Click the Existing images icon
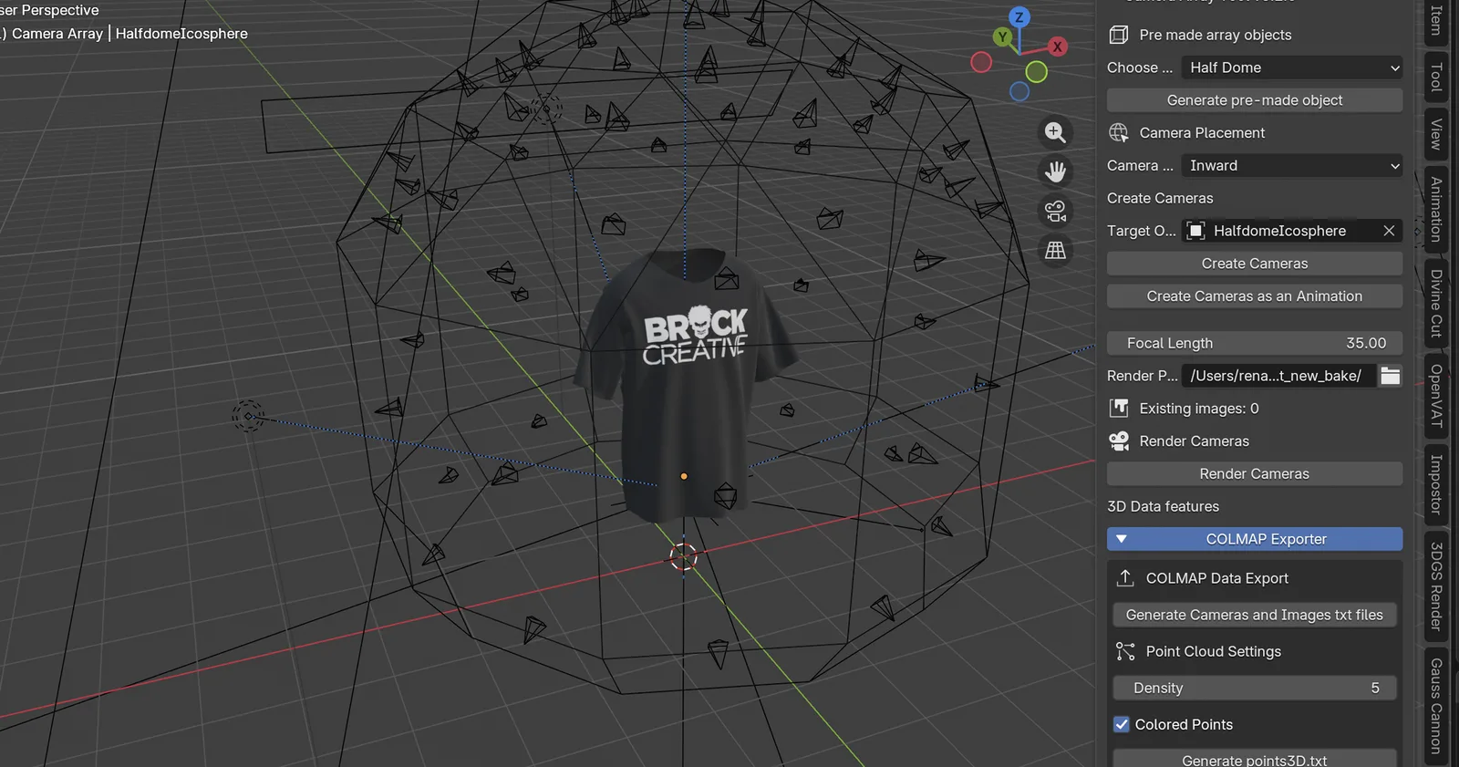 tap(1119, 408)
